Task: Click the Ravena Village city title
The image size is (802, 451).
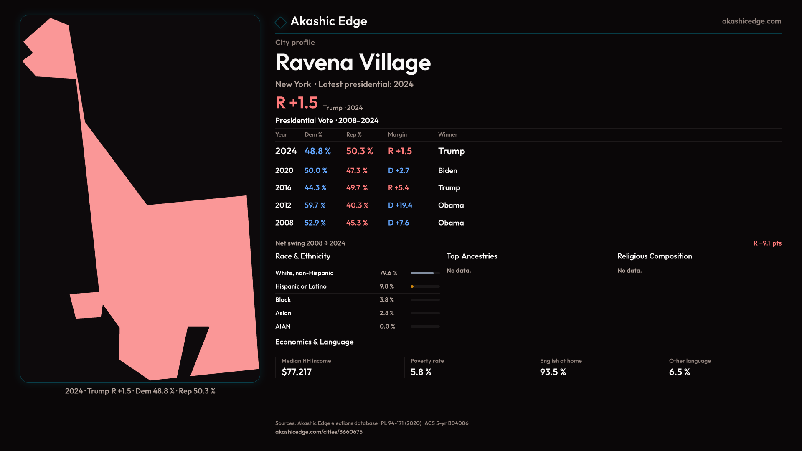Action: [x=353, y=63]
